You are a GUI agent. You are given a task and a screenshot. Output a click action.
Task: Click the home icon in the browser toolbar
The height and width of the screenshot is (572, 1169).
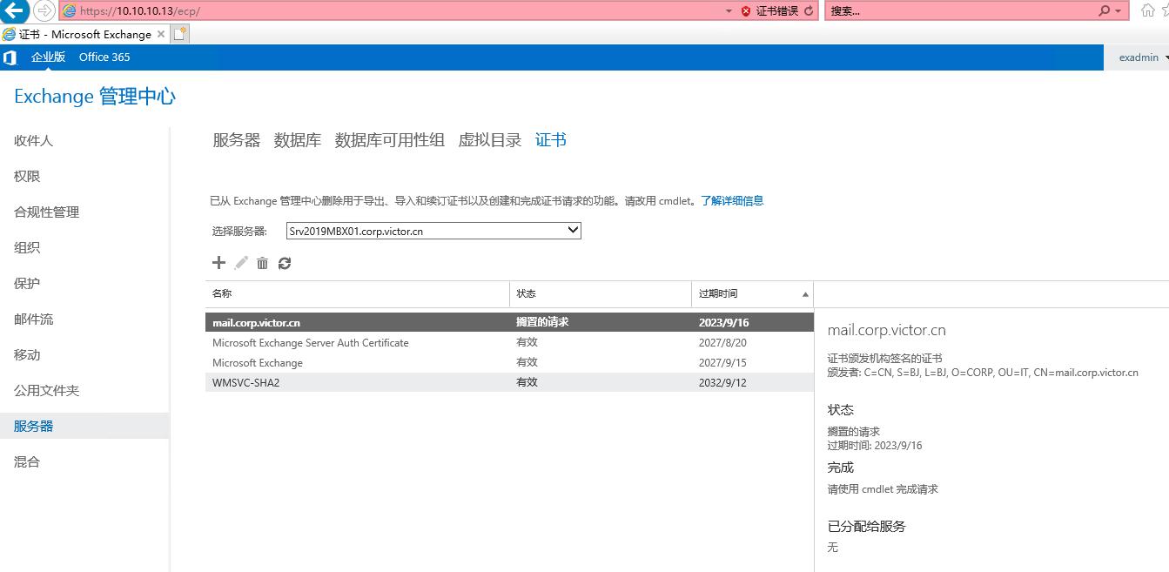click(1146, 10)
